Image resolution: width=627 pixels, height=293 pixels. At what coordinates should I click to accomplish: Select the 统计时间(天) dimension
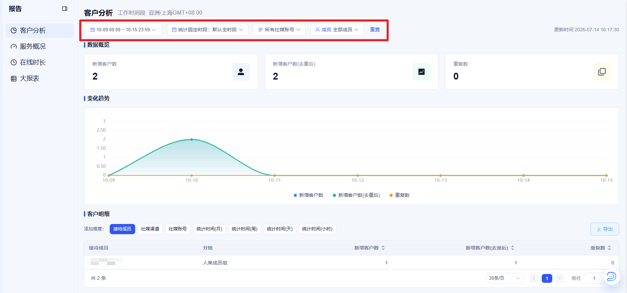click(280, 229)
